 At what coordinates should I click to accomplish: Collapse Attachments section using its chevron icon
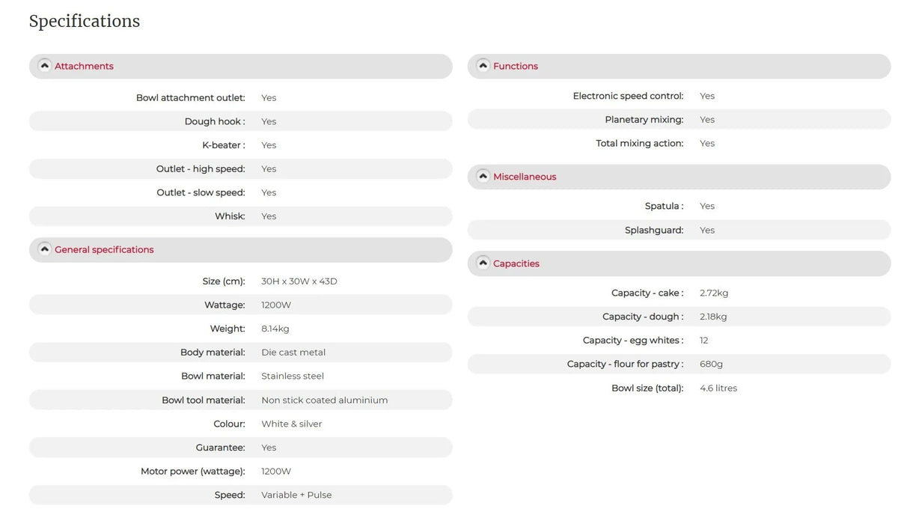pyautogui.click(x=44, y=66)
